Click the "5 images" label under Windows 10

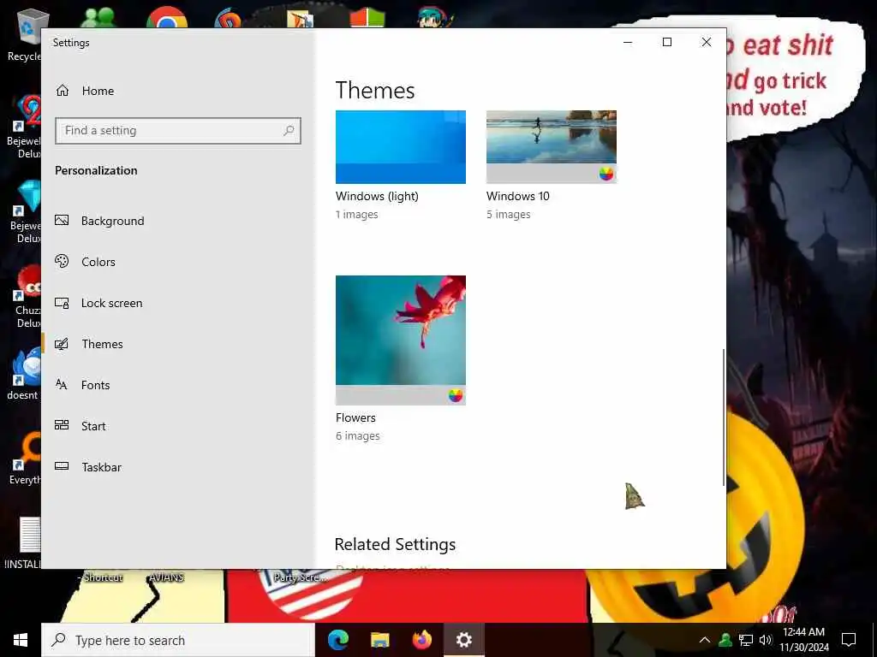point(509,215)
